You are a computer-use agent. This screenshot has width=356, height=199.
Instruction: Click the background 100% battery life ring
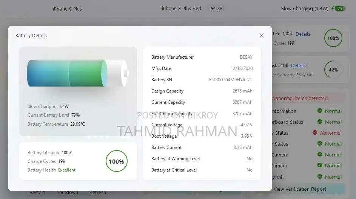point(333,38)
